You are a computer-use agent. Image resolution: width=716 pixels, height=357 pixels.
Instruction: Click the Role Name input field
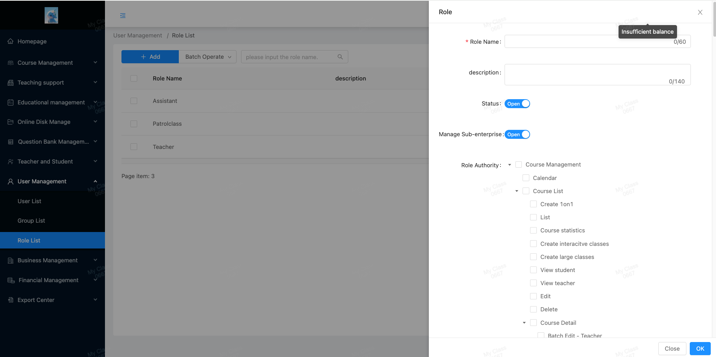(x=589, y=42)
